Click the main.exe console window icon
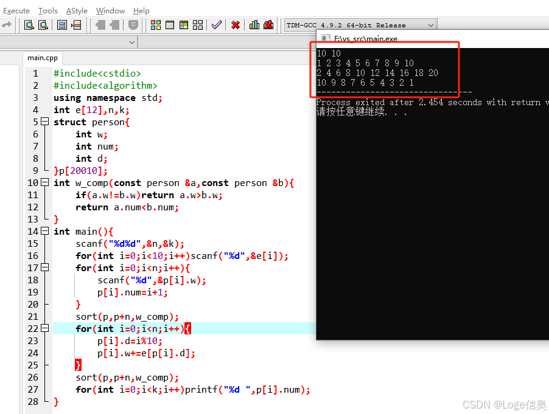549x414 pixels. click(x=326, y=38)
